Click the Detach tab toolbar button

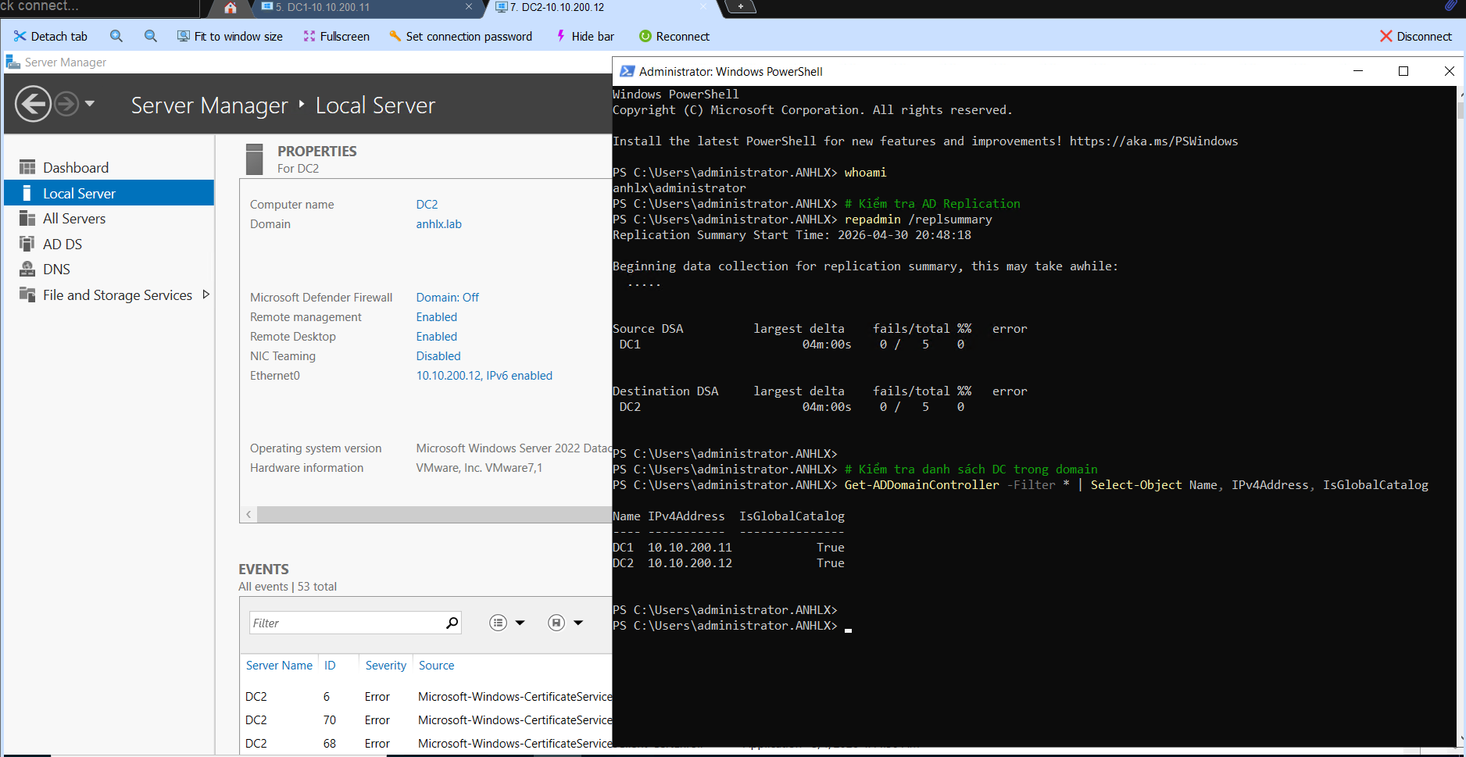51,36
